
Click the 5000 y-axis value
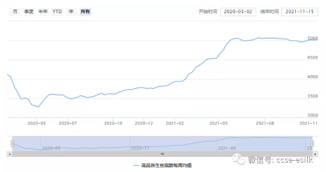click(312, 38)
